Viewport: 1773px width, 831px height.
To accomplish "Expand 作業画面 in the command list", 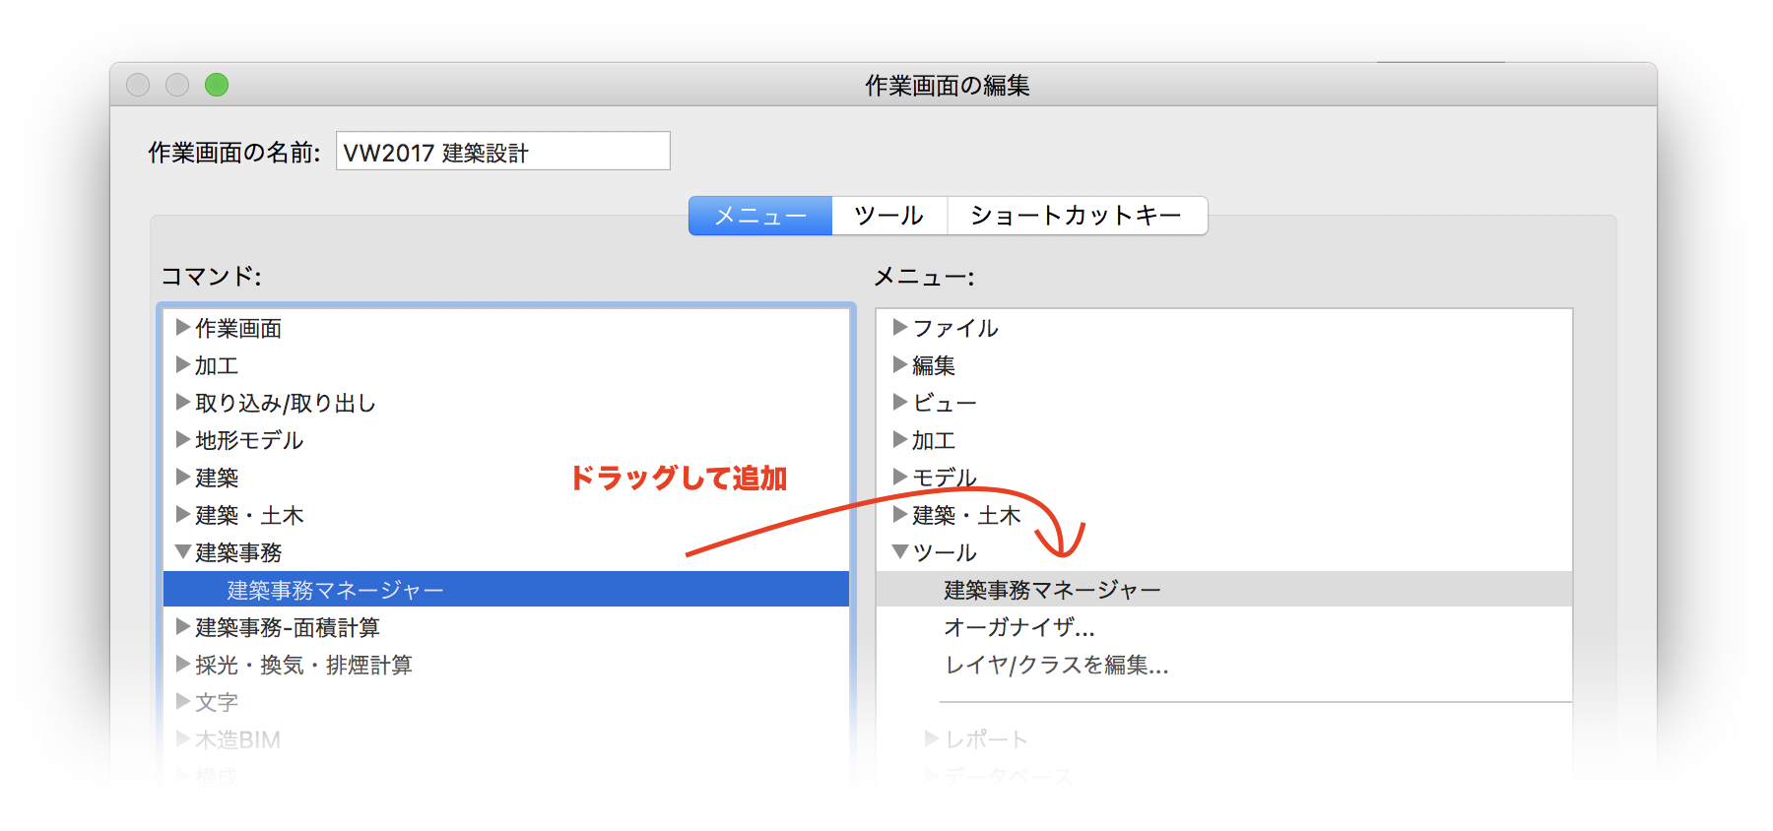I will (x=182, y=327).
